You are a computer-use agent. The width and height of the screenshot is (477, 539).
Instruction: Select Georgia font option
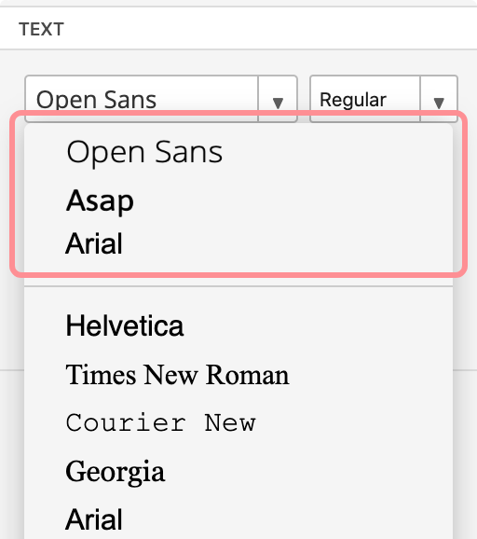click(238, 472)
